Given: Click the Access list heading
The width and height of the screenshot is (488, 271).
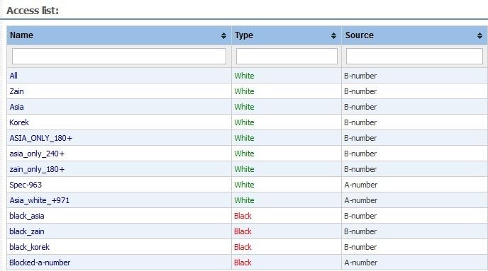Looking at the screenshot, I should [33, 11].
